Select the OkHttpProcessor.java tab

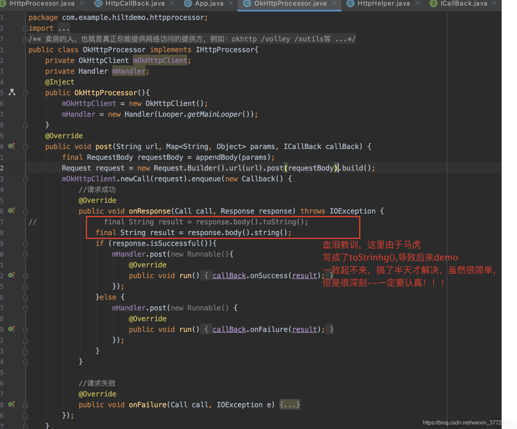point(290,4)
